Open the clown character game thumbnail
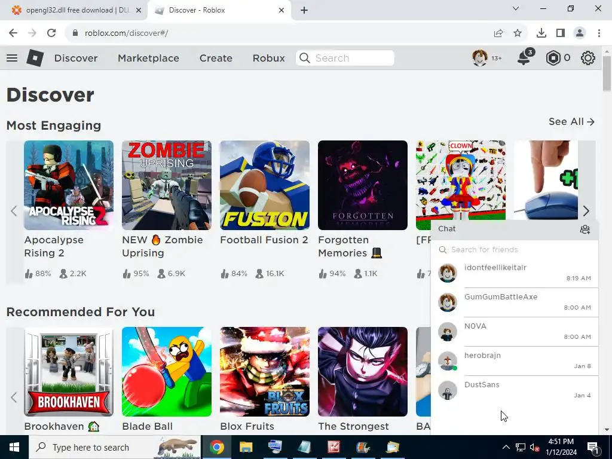 tap(461, 181)
